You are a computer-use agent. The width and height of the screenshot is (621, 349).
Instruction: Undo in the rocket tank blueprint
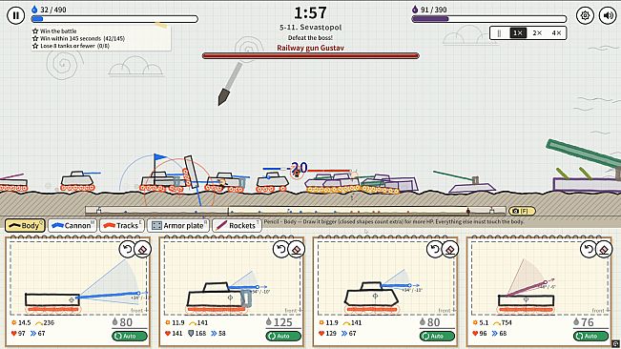[589, 249]
